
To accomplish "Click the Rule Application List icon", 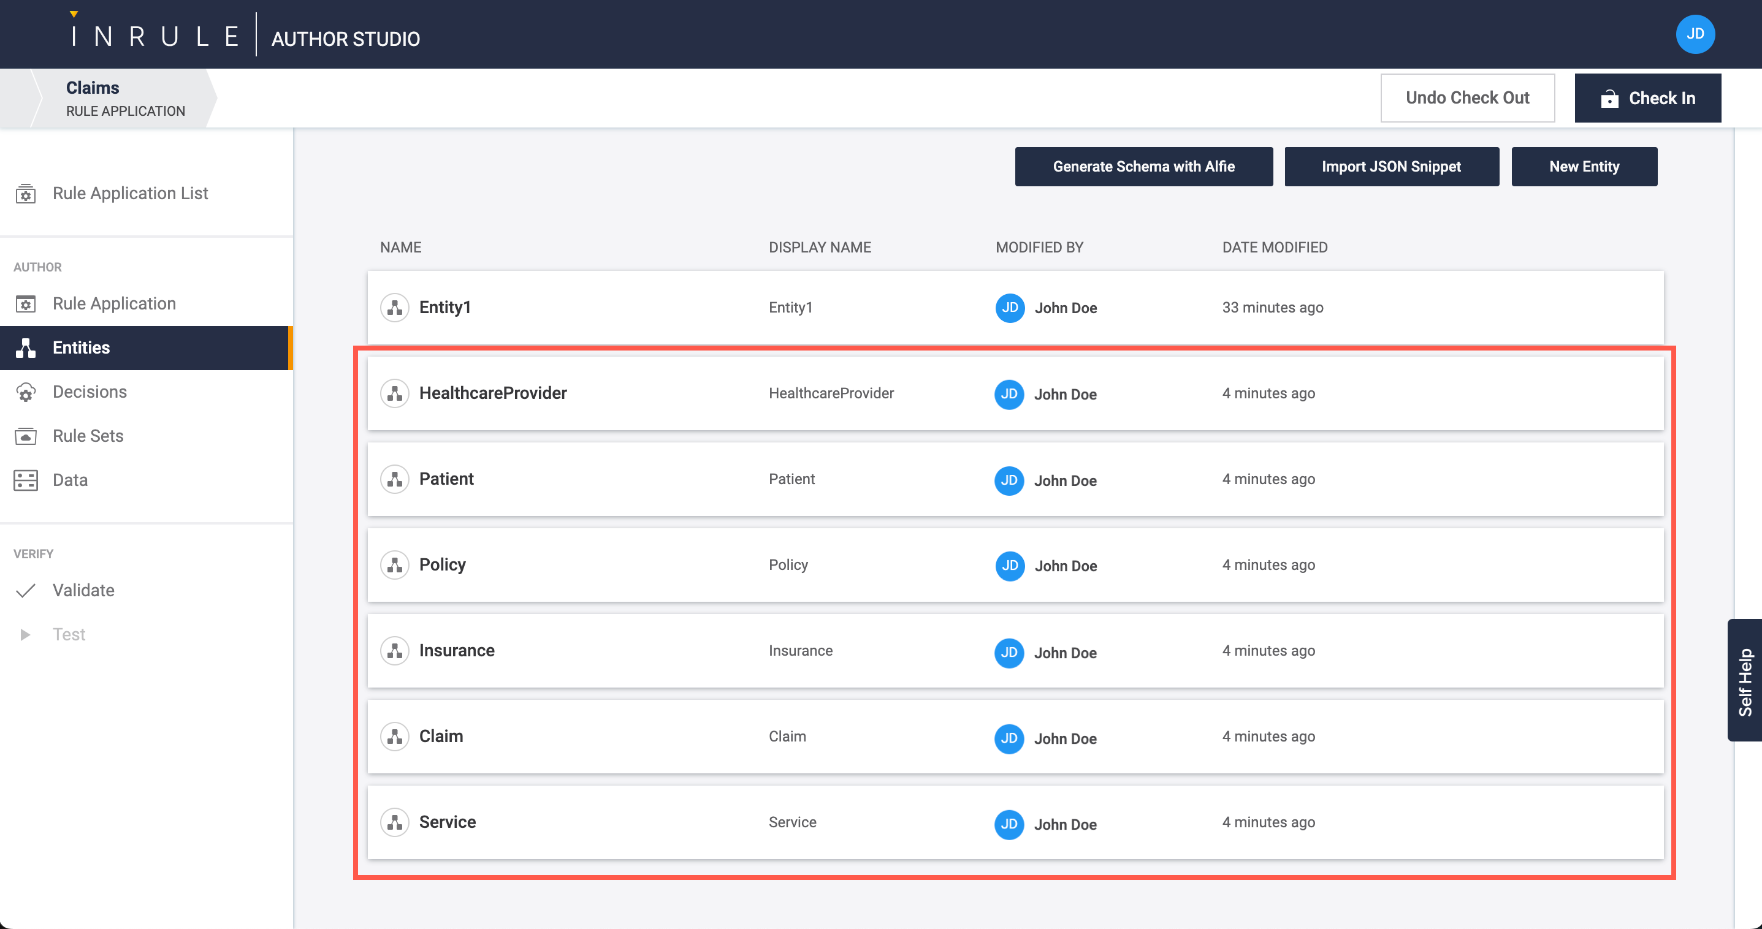I will [26, 194].
